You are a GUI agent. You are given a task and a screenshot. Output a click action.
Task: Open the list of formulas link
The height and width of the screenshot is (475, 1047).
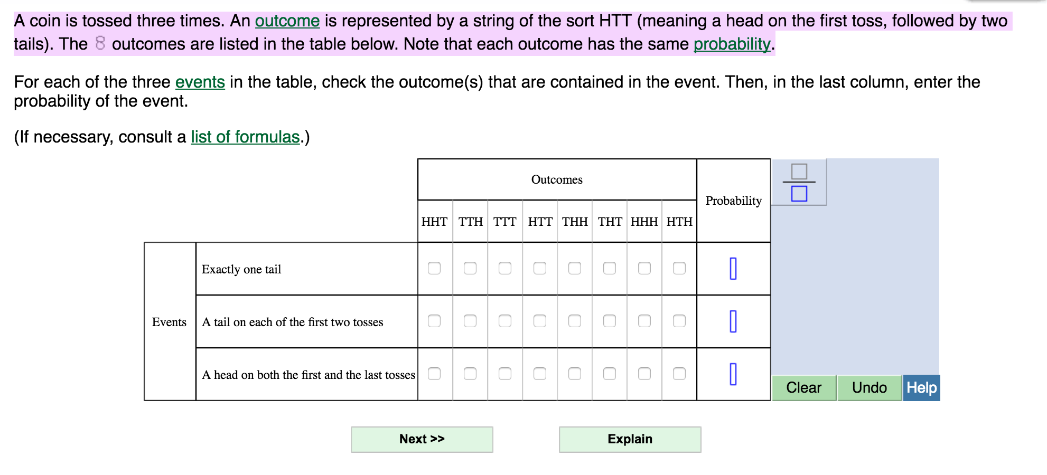click(x=245, y=137)
